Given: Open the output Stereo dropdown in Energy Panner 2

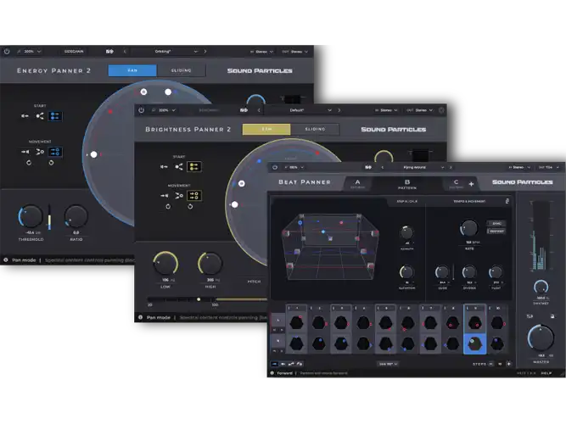Looking at the screenshot, I should (x=295, y=52).
